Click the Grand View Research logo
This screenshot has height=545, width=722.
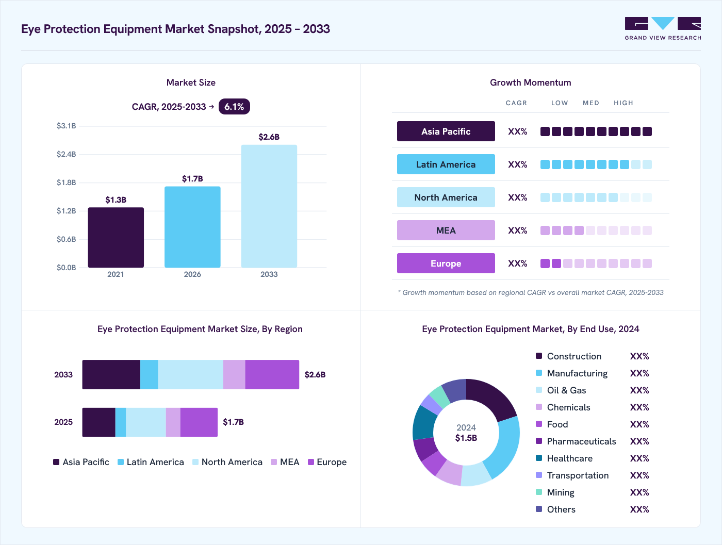(x=663, y=28)
